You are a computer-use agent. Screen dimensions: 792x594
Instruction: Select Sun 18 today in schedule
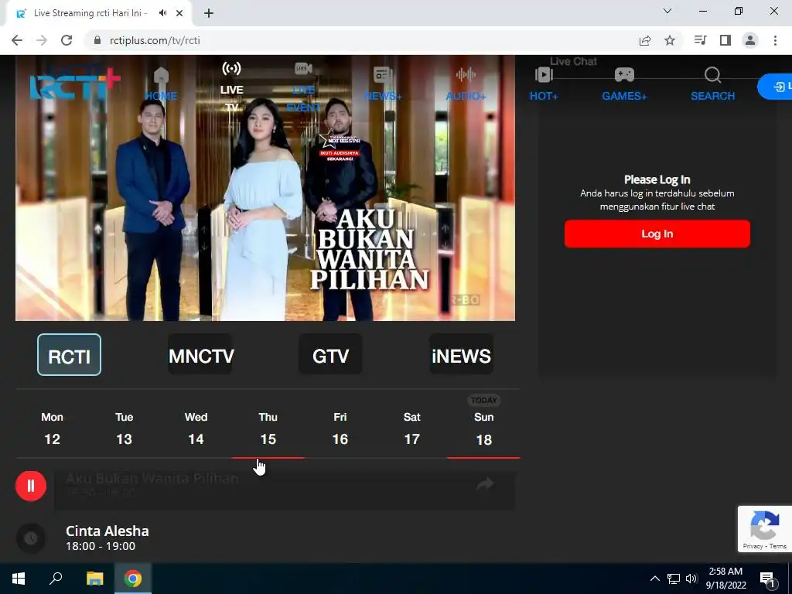484,428
